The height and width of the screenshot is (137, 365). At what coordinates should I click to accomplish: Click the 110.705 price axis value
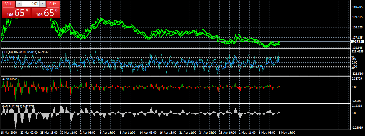pyautogui.click(x=357, y=7)
